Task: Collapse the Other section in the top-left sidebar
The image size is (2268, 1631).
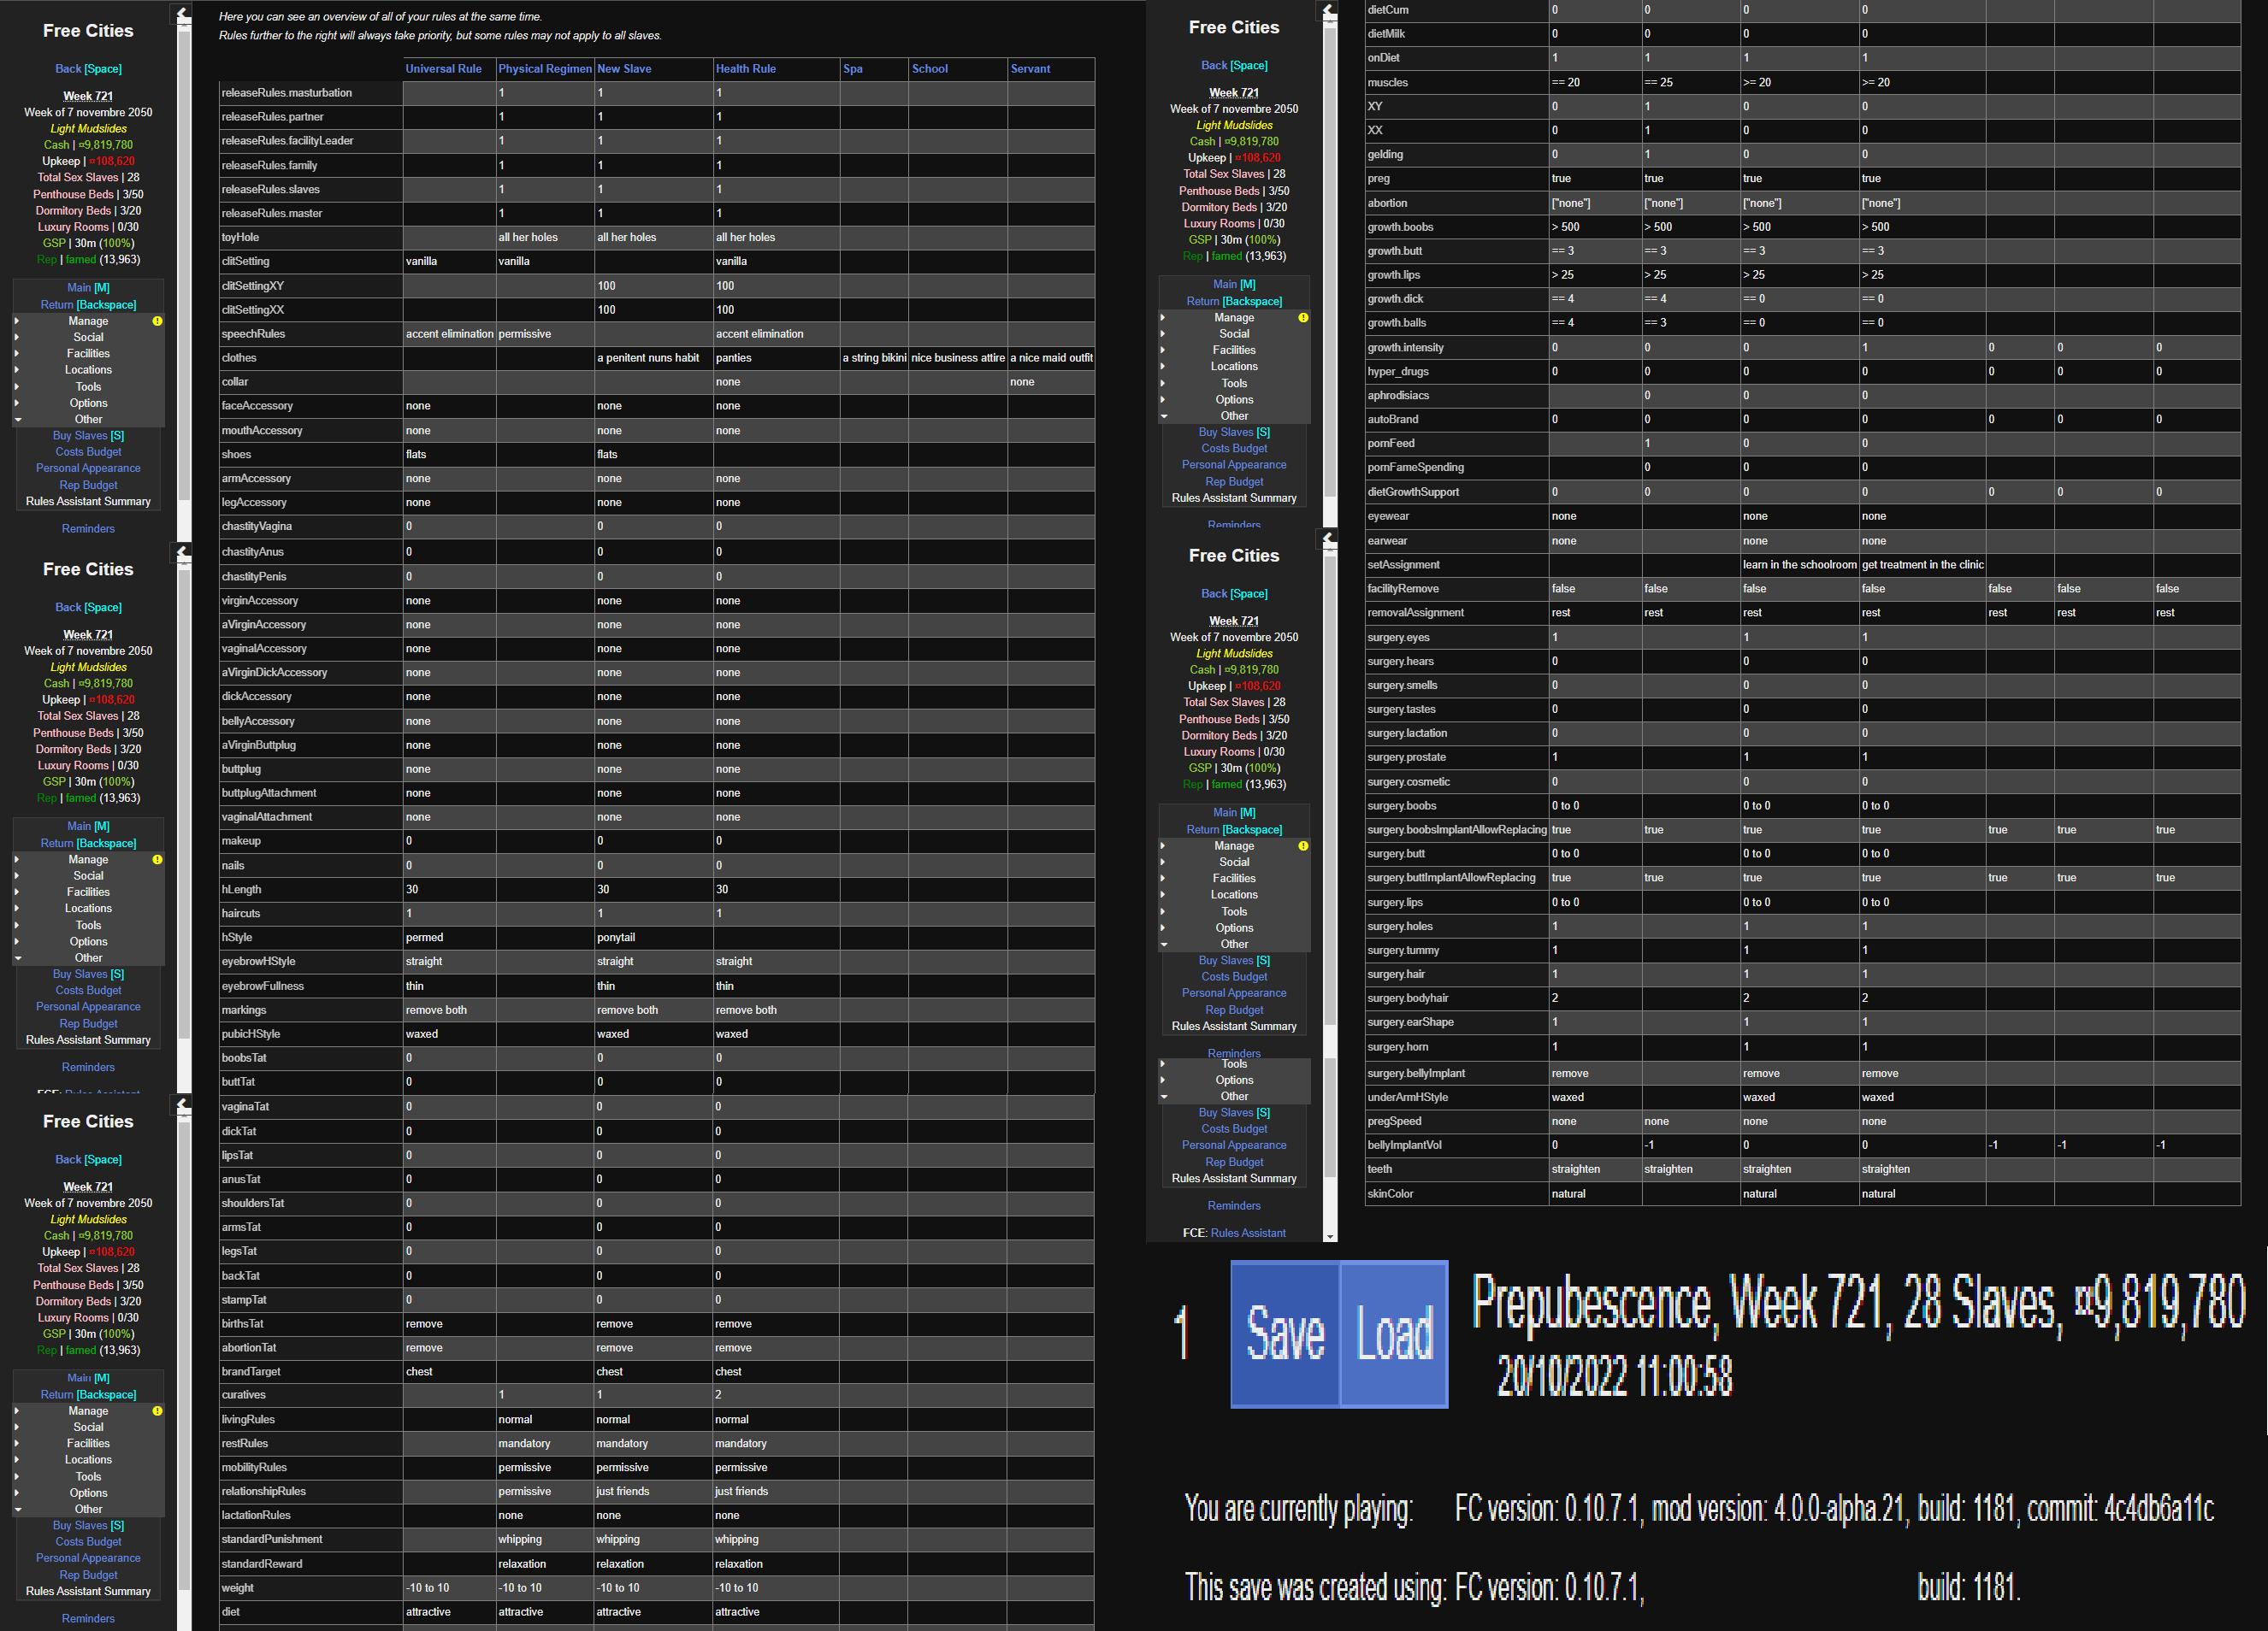Action: 88,420
